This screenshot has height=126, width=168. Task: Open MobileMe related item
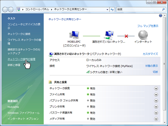tap(13, 107)
